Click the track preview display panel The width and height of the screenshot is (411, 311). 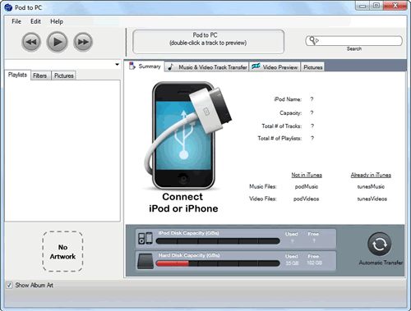[x=208, y=42]
